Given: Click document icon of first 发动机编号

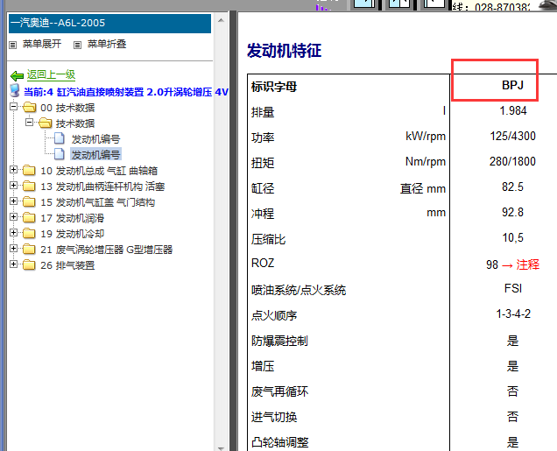Looking at the screenshot, I should [60, 138].
